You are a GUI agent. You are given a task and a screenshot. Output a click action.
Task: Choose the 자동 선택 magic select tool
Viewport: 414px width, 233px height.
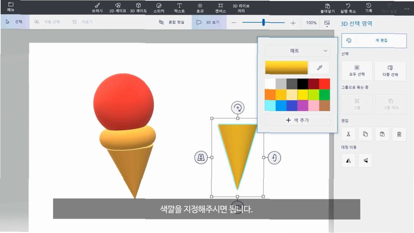point(47,22)
